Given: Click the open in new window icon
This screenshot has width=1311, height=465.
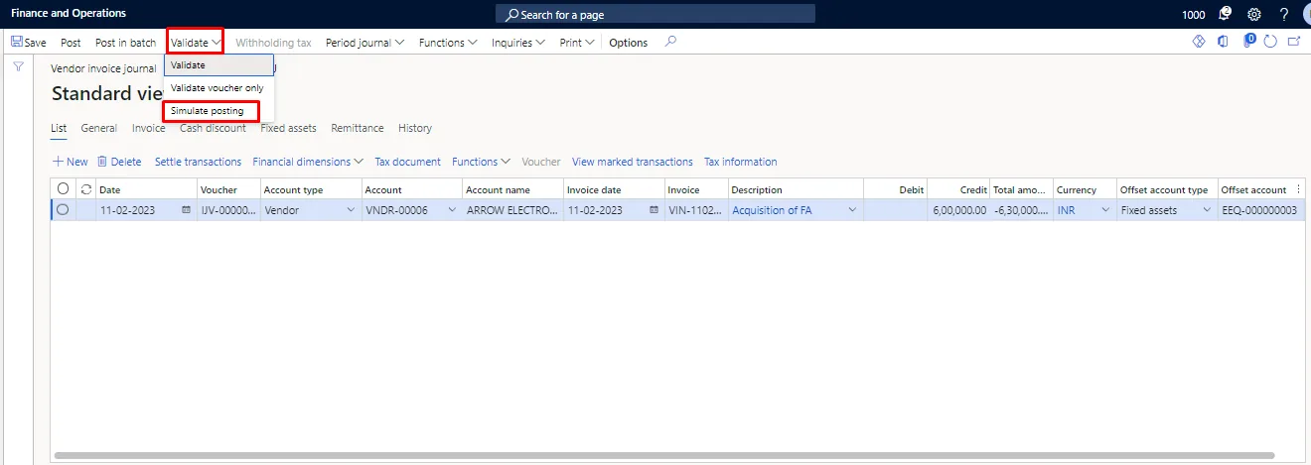Looking at the screenshot, I should tap(1294, 42).
